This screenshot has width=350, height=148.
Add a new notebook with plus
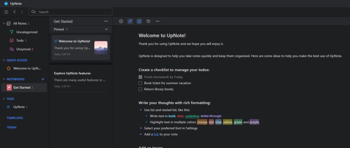[43, 79]
